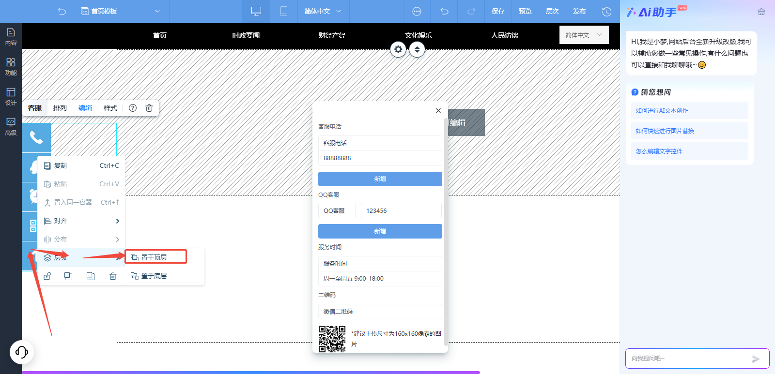Image resolution: width=775 pixels, height=374 pixels.
Task: Choose 复制 in the context menu
Action: pos(81,166)
